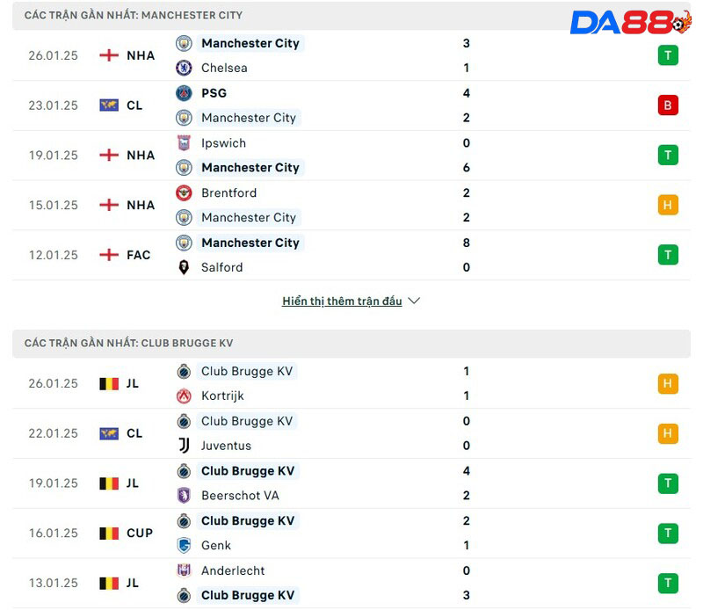703x610 pixels.
Task: Open the Hiển thị thêm trận đấu link
Action: (342, 301)
